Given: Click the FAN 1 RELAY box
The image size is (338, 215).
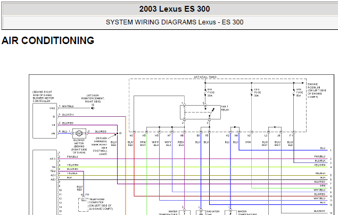Looking at the screenshot, I should click(200, 112).
